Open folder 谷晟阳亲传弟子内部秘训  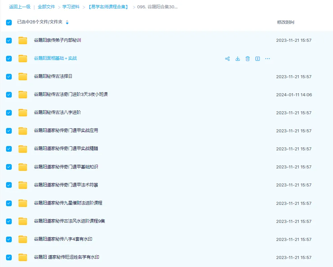pyautogui.click(x=57, y=40)
